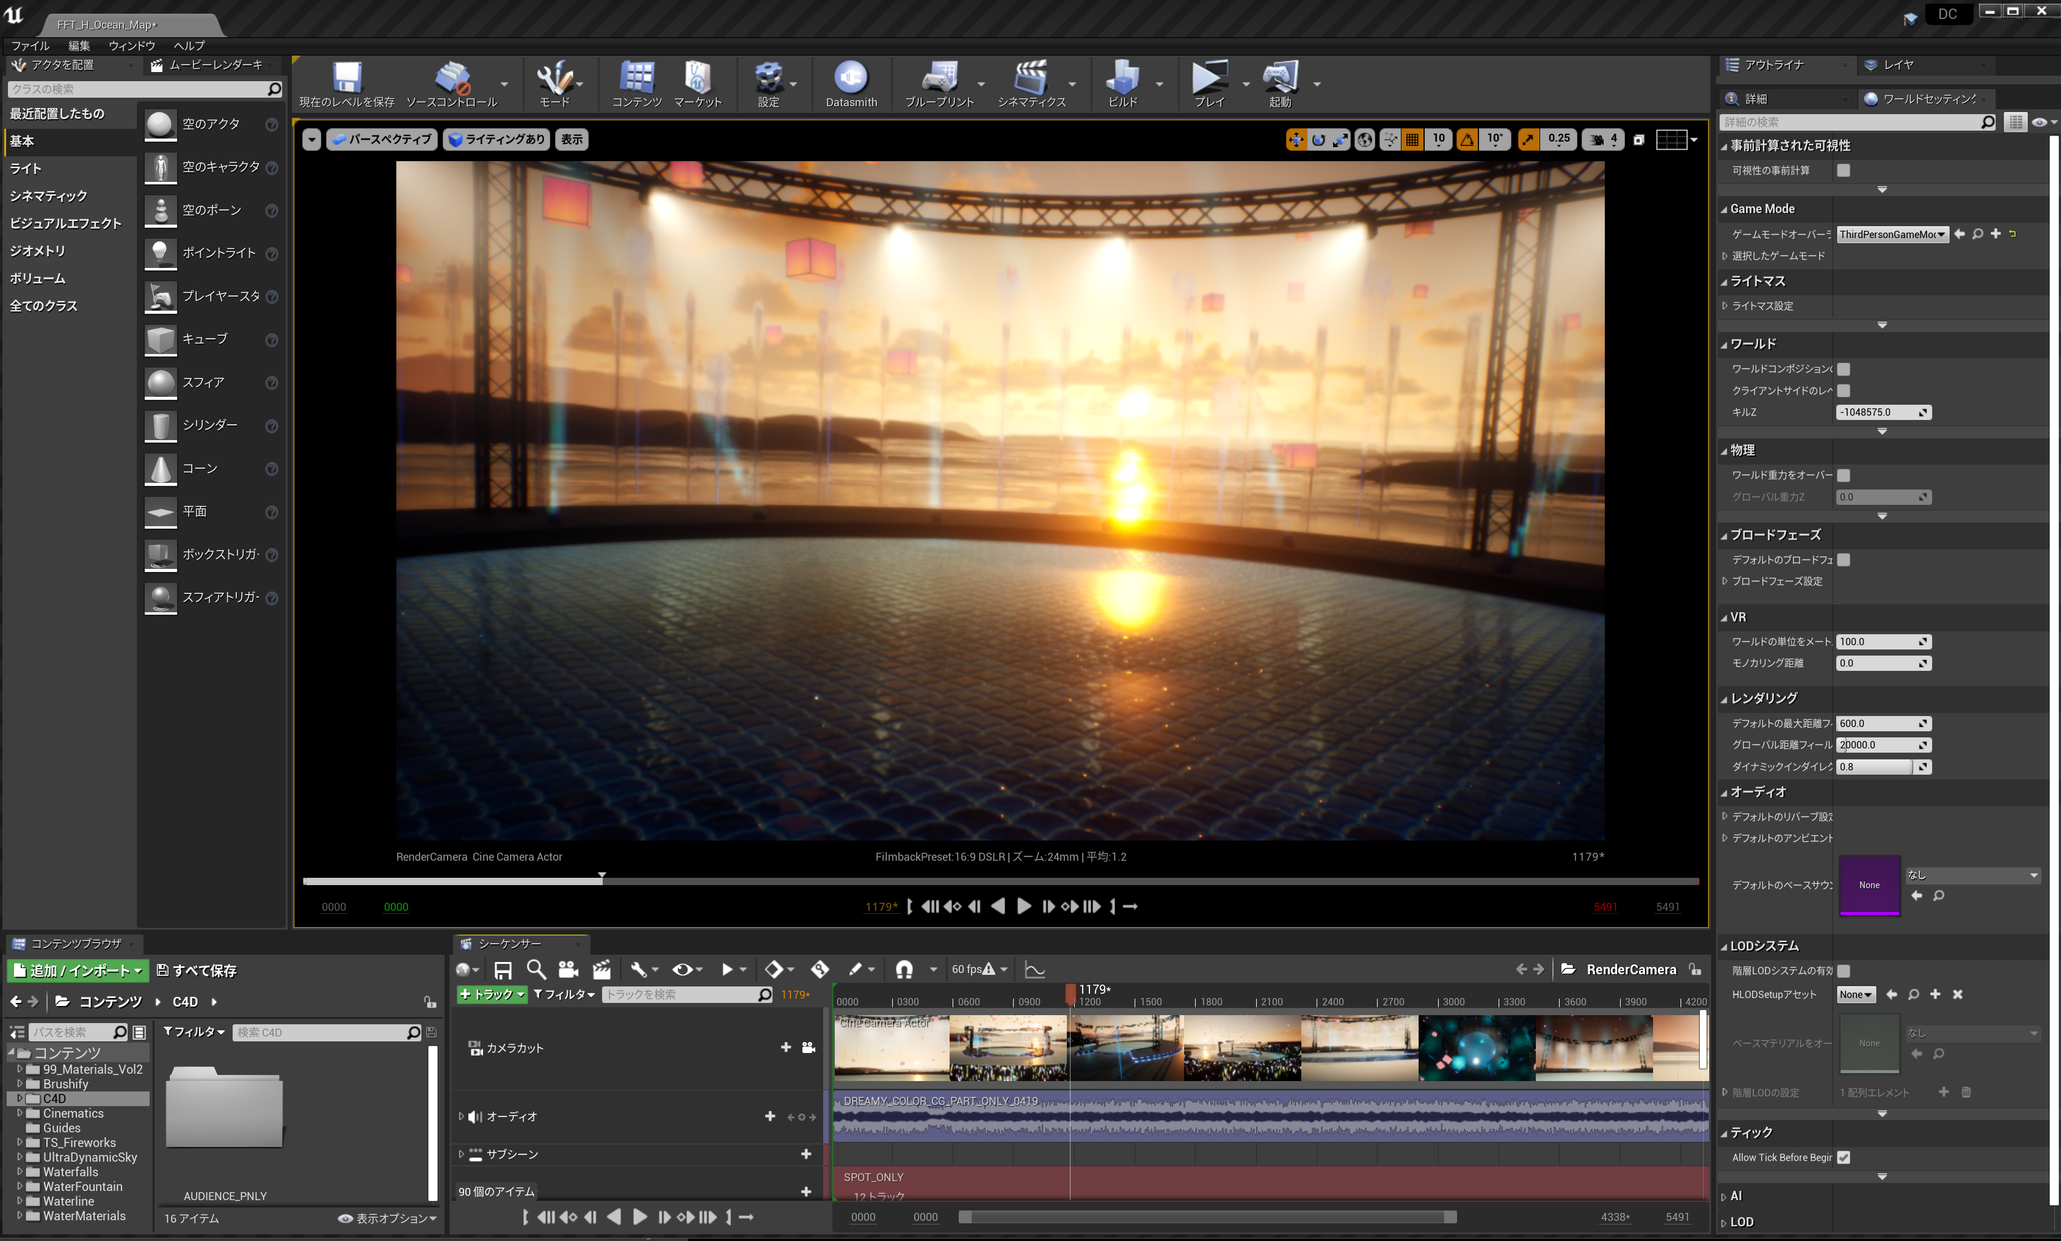
Task: Click the save icon in the Sequencer toolbar
Action: coord(503,969)
